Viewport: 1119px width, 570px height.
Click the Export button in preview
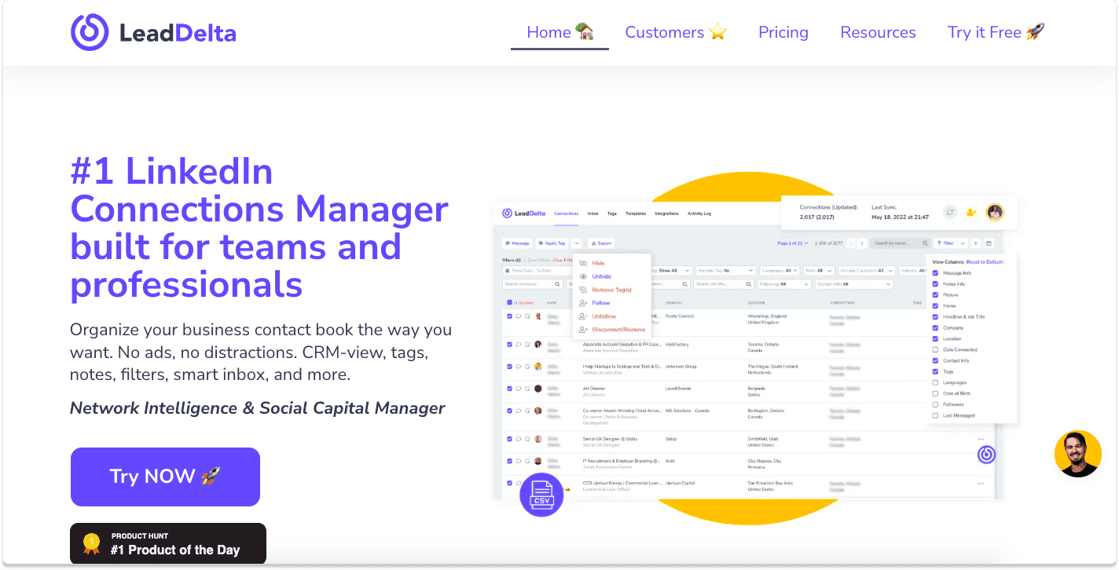coord(600,243)
